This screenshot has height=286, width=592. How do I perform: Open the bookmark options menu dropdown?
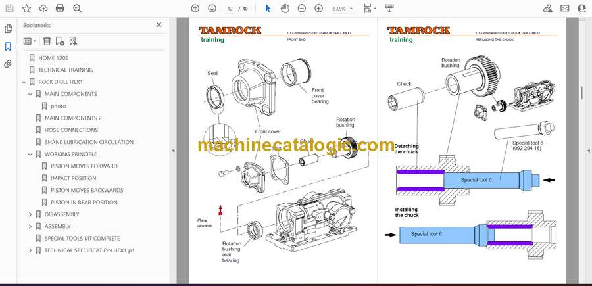coord(30,41)
